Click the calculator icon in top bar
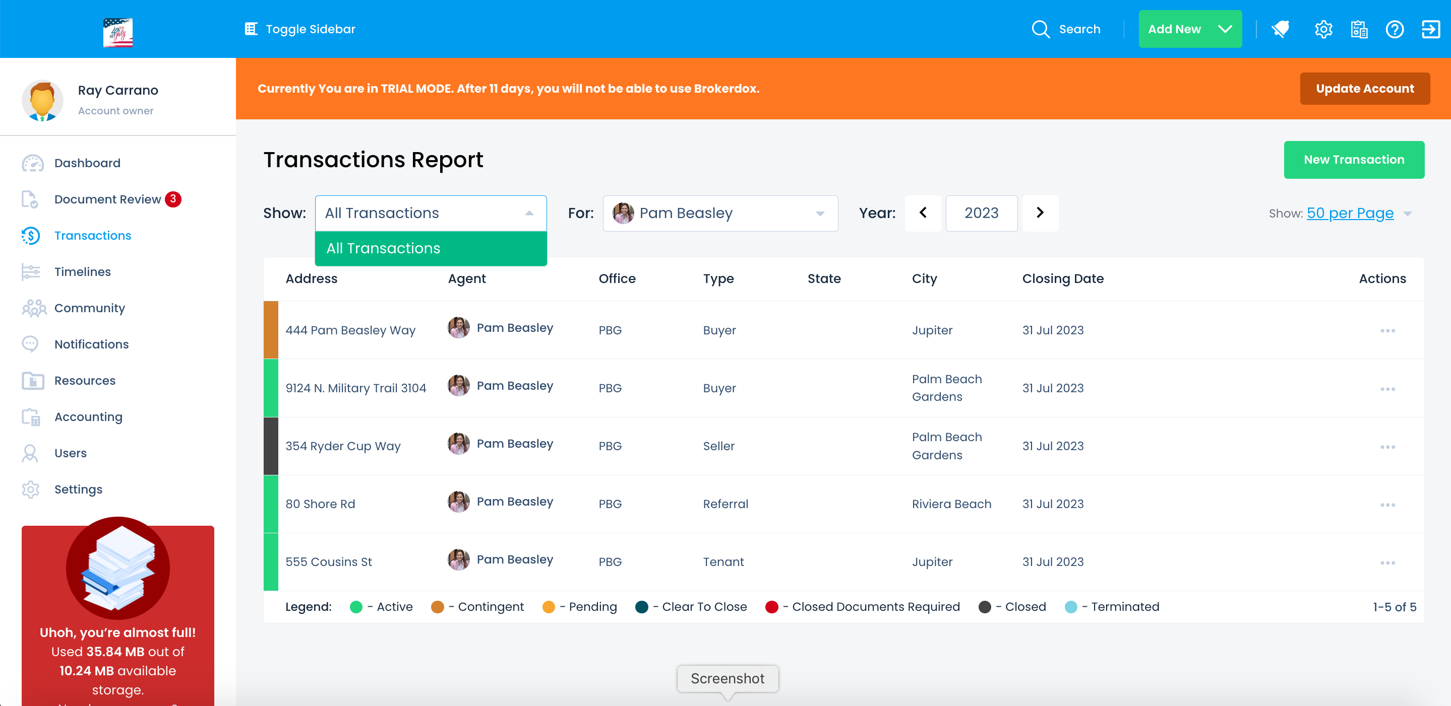Viewport: 1451px width, 706px height. (x=1359, y=29)
